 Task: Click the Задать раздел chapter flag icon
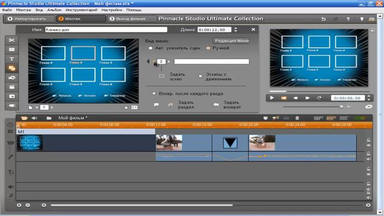tap(156, 105)
